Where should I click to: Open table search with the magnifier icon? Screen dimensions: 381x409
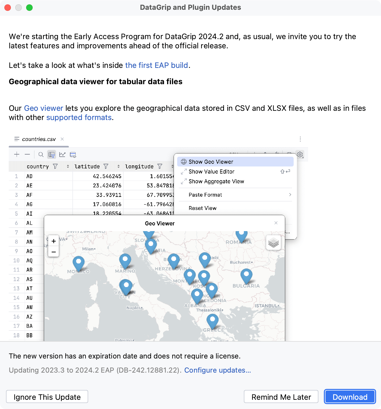pos(41,154)
